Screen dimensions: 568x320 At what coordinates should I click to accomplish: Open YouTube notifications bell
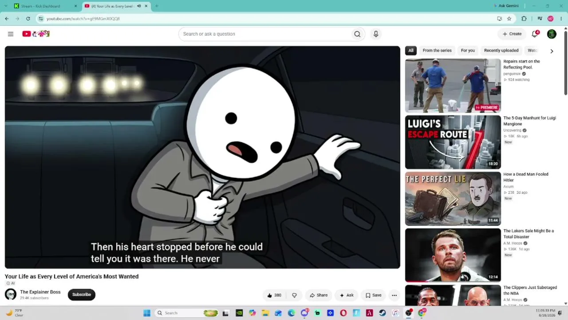pyautogui.click(x=535, y=34)
